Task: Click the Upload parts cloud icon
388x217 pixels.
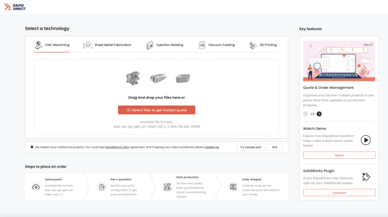Action: [36, 187]
